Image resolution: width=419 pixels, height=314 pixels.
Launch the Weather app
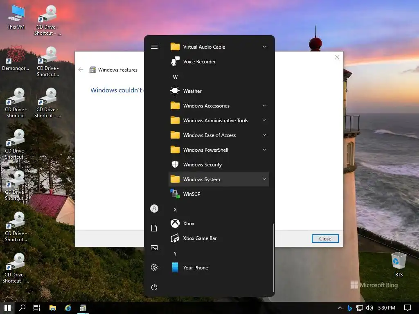point(219,91)
